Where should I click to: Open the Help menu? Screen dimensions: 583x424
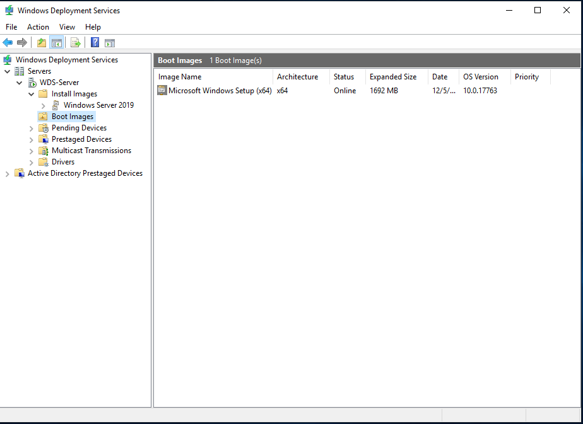pos(93,27)
